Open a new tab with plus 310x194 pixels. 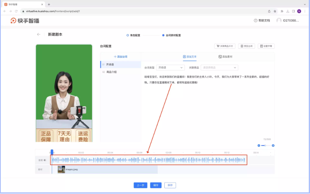[x=49, y=4]
